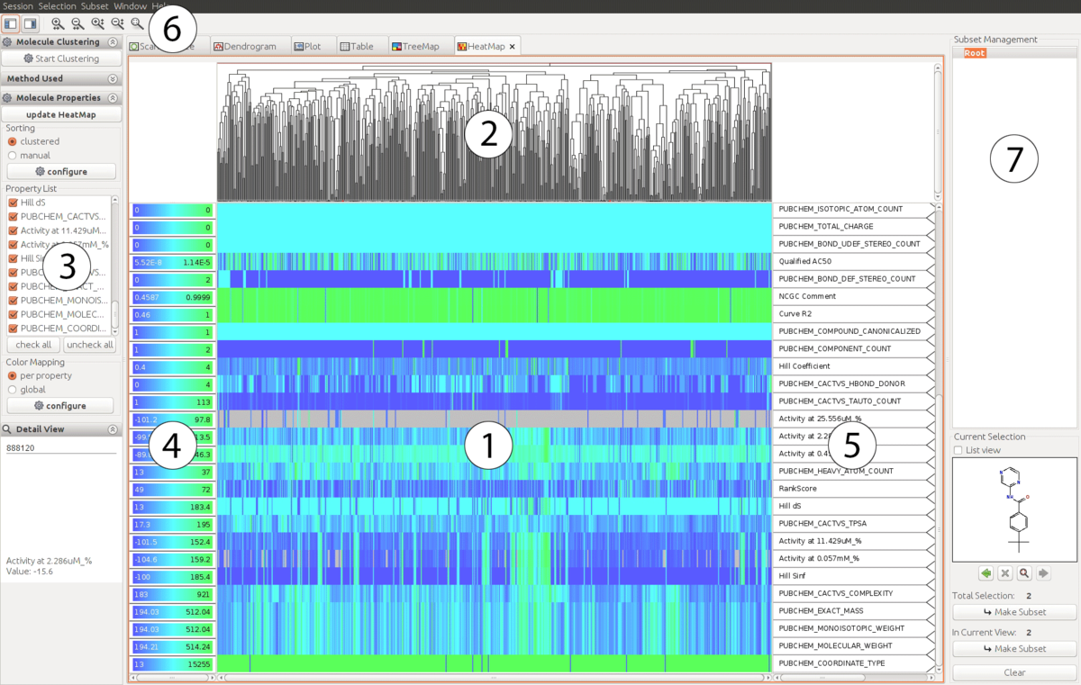This screenshot has height=685, width=1081.
Task: Select the clustered sorting radio button
Action: click(12, 141)
